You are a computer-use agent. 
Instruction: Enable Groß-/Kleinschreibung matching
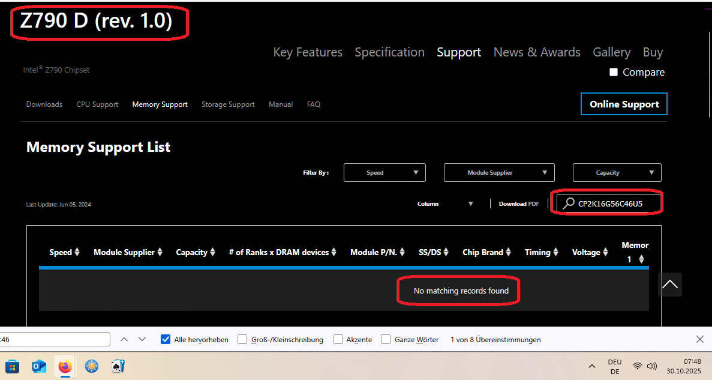coord(242,340)
